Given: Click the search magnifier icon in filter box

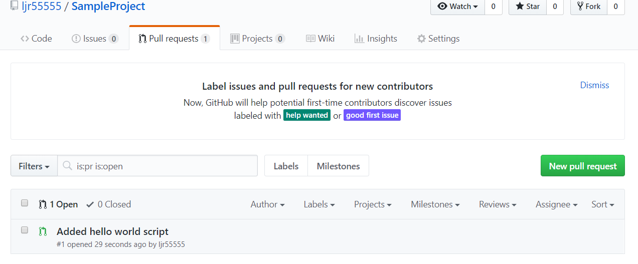Looking at the screenshot, I should pos(67,166).
